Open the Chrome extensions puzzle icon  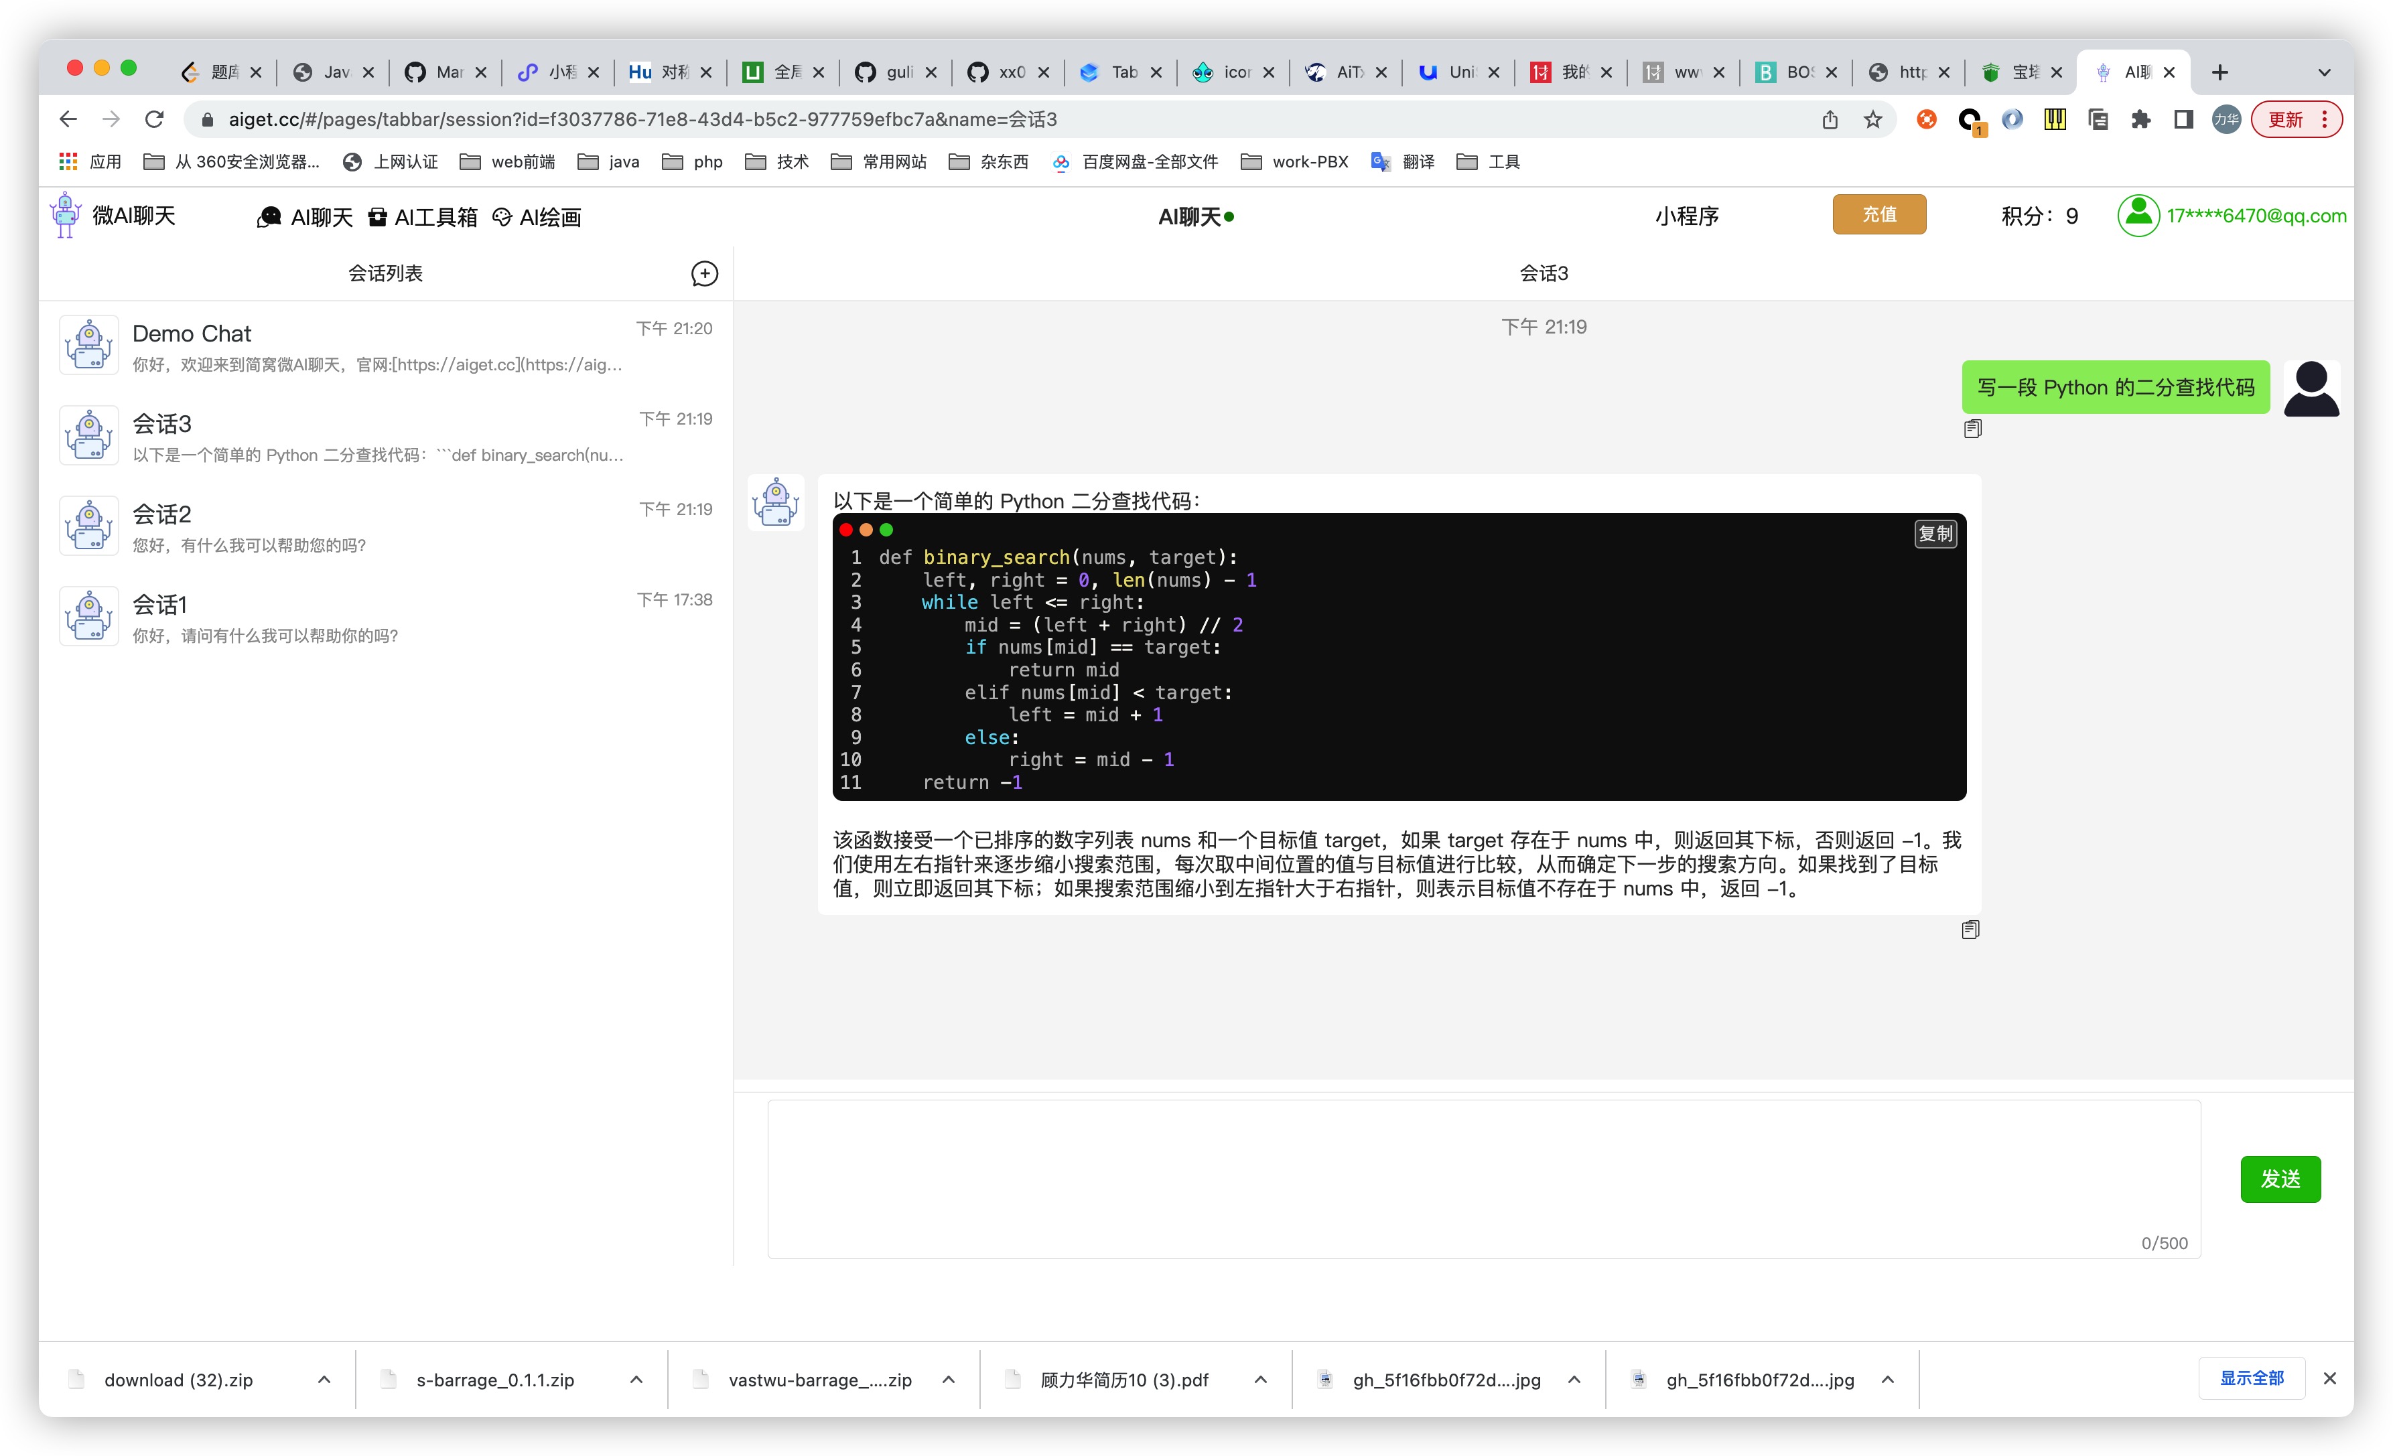pos(2140,119)
